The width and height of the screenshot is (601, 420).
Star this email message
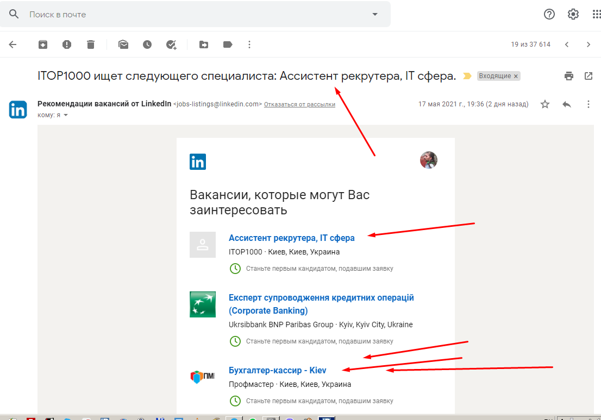[545, 104]
